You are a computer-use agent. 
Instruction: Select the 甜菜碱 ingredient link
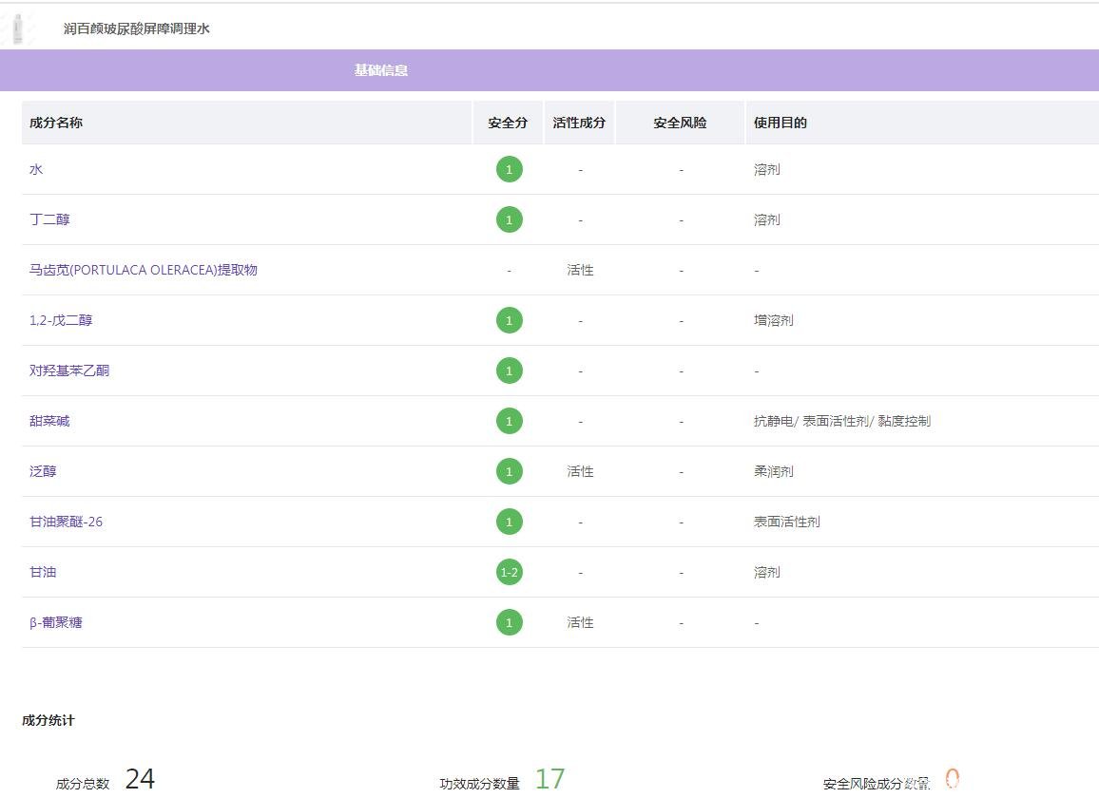coord(49,421)
